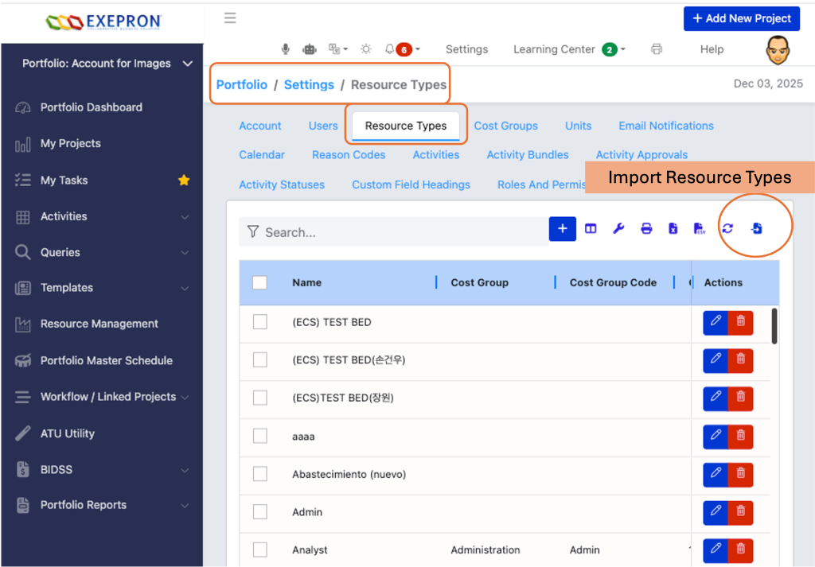The height and width of the screenshot is (567, 815).
Task: Delete the (ECS) TEST BED resource type
Action: [x=740, y=322]
